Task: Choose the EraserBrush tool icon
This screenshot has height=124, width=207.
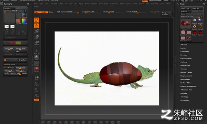Action: pyautogui.click(x=200, y=27)
